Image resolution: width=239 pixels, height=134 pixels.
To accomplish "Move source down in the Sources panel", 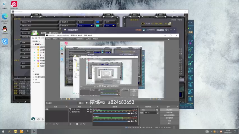I will pos(84,124).
